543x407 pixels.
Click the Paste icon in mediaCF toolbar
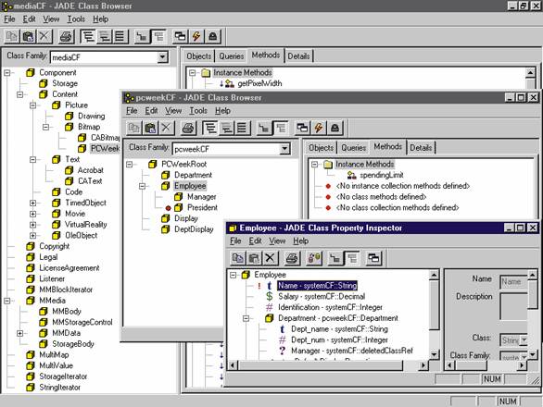coord(28,36)
